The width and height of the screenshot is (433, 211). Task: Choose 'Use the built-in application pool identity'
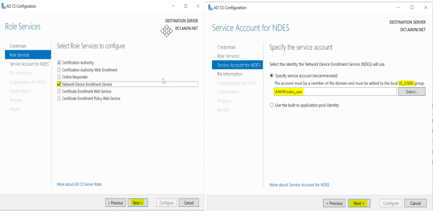(x=272, y=105)
